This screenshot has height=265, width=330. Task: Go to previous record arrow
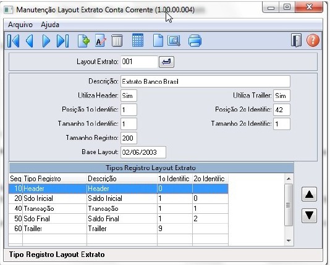coord(30,41)
